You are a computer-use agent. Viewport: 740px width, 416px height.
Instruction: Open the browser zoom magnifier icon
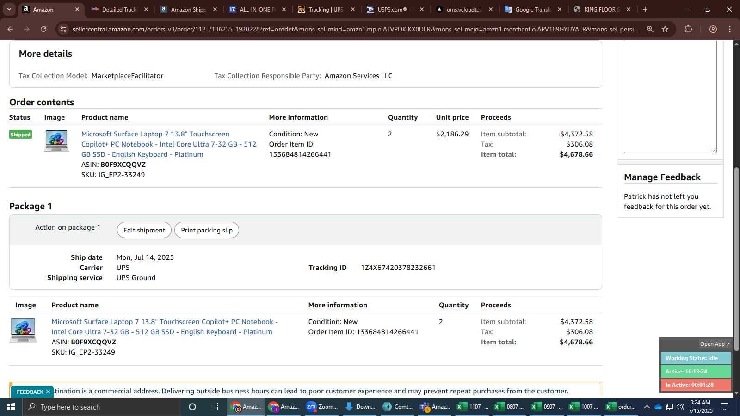[x=650, y=29]
